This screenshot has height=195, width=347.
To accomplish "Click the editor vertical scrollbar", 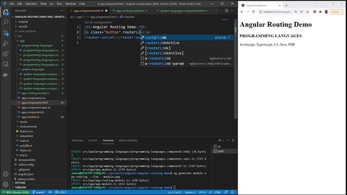I will coord(235,69).
